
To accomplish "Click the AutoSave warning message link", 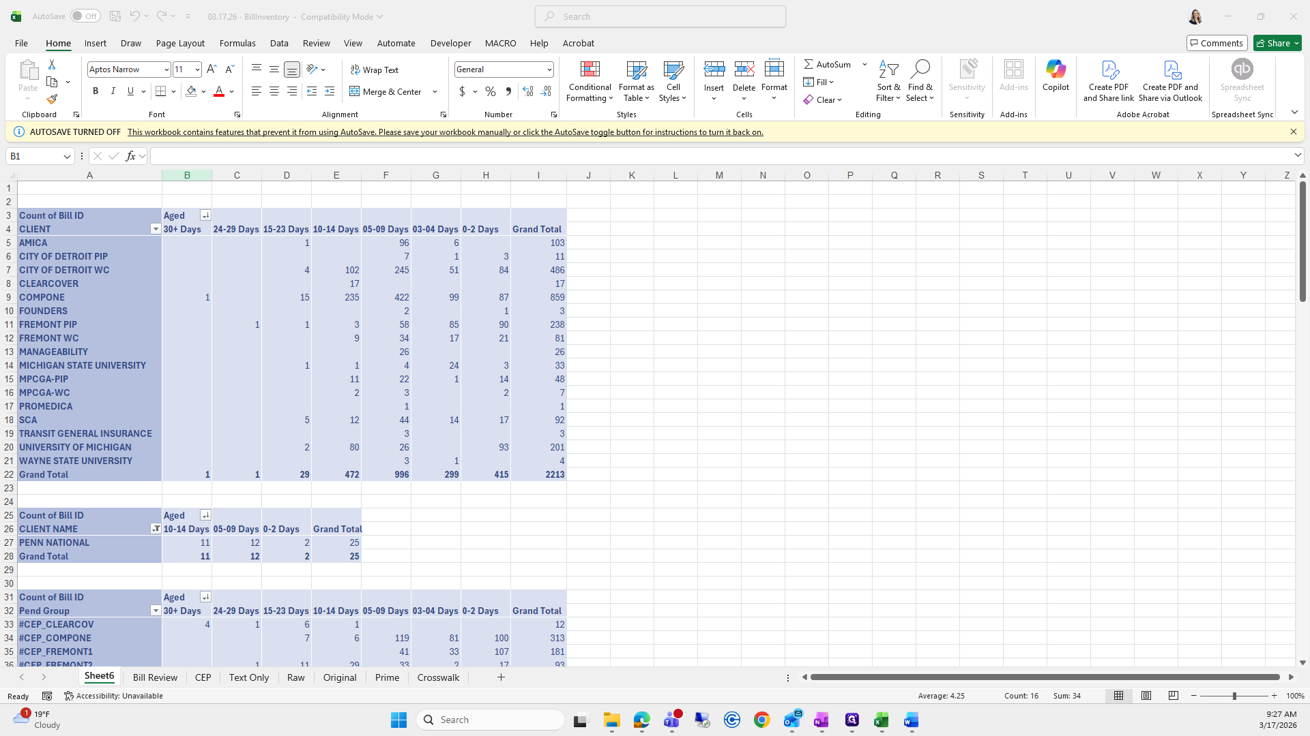I will pos(445,132).
